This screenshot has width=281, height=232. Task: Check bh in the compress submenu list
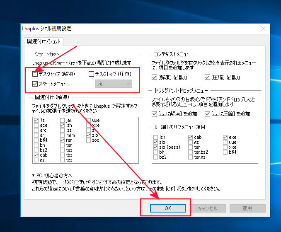point(155,152)
